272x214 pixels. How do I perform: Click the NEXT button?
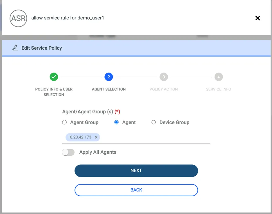[x=136, y=171]
